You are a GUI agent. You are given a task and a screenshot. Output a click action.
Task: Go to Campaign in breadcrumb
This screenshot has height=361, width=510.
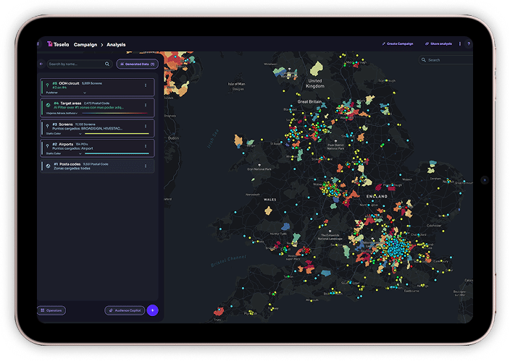pos(86,44)
